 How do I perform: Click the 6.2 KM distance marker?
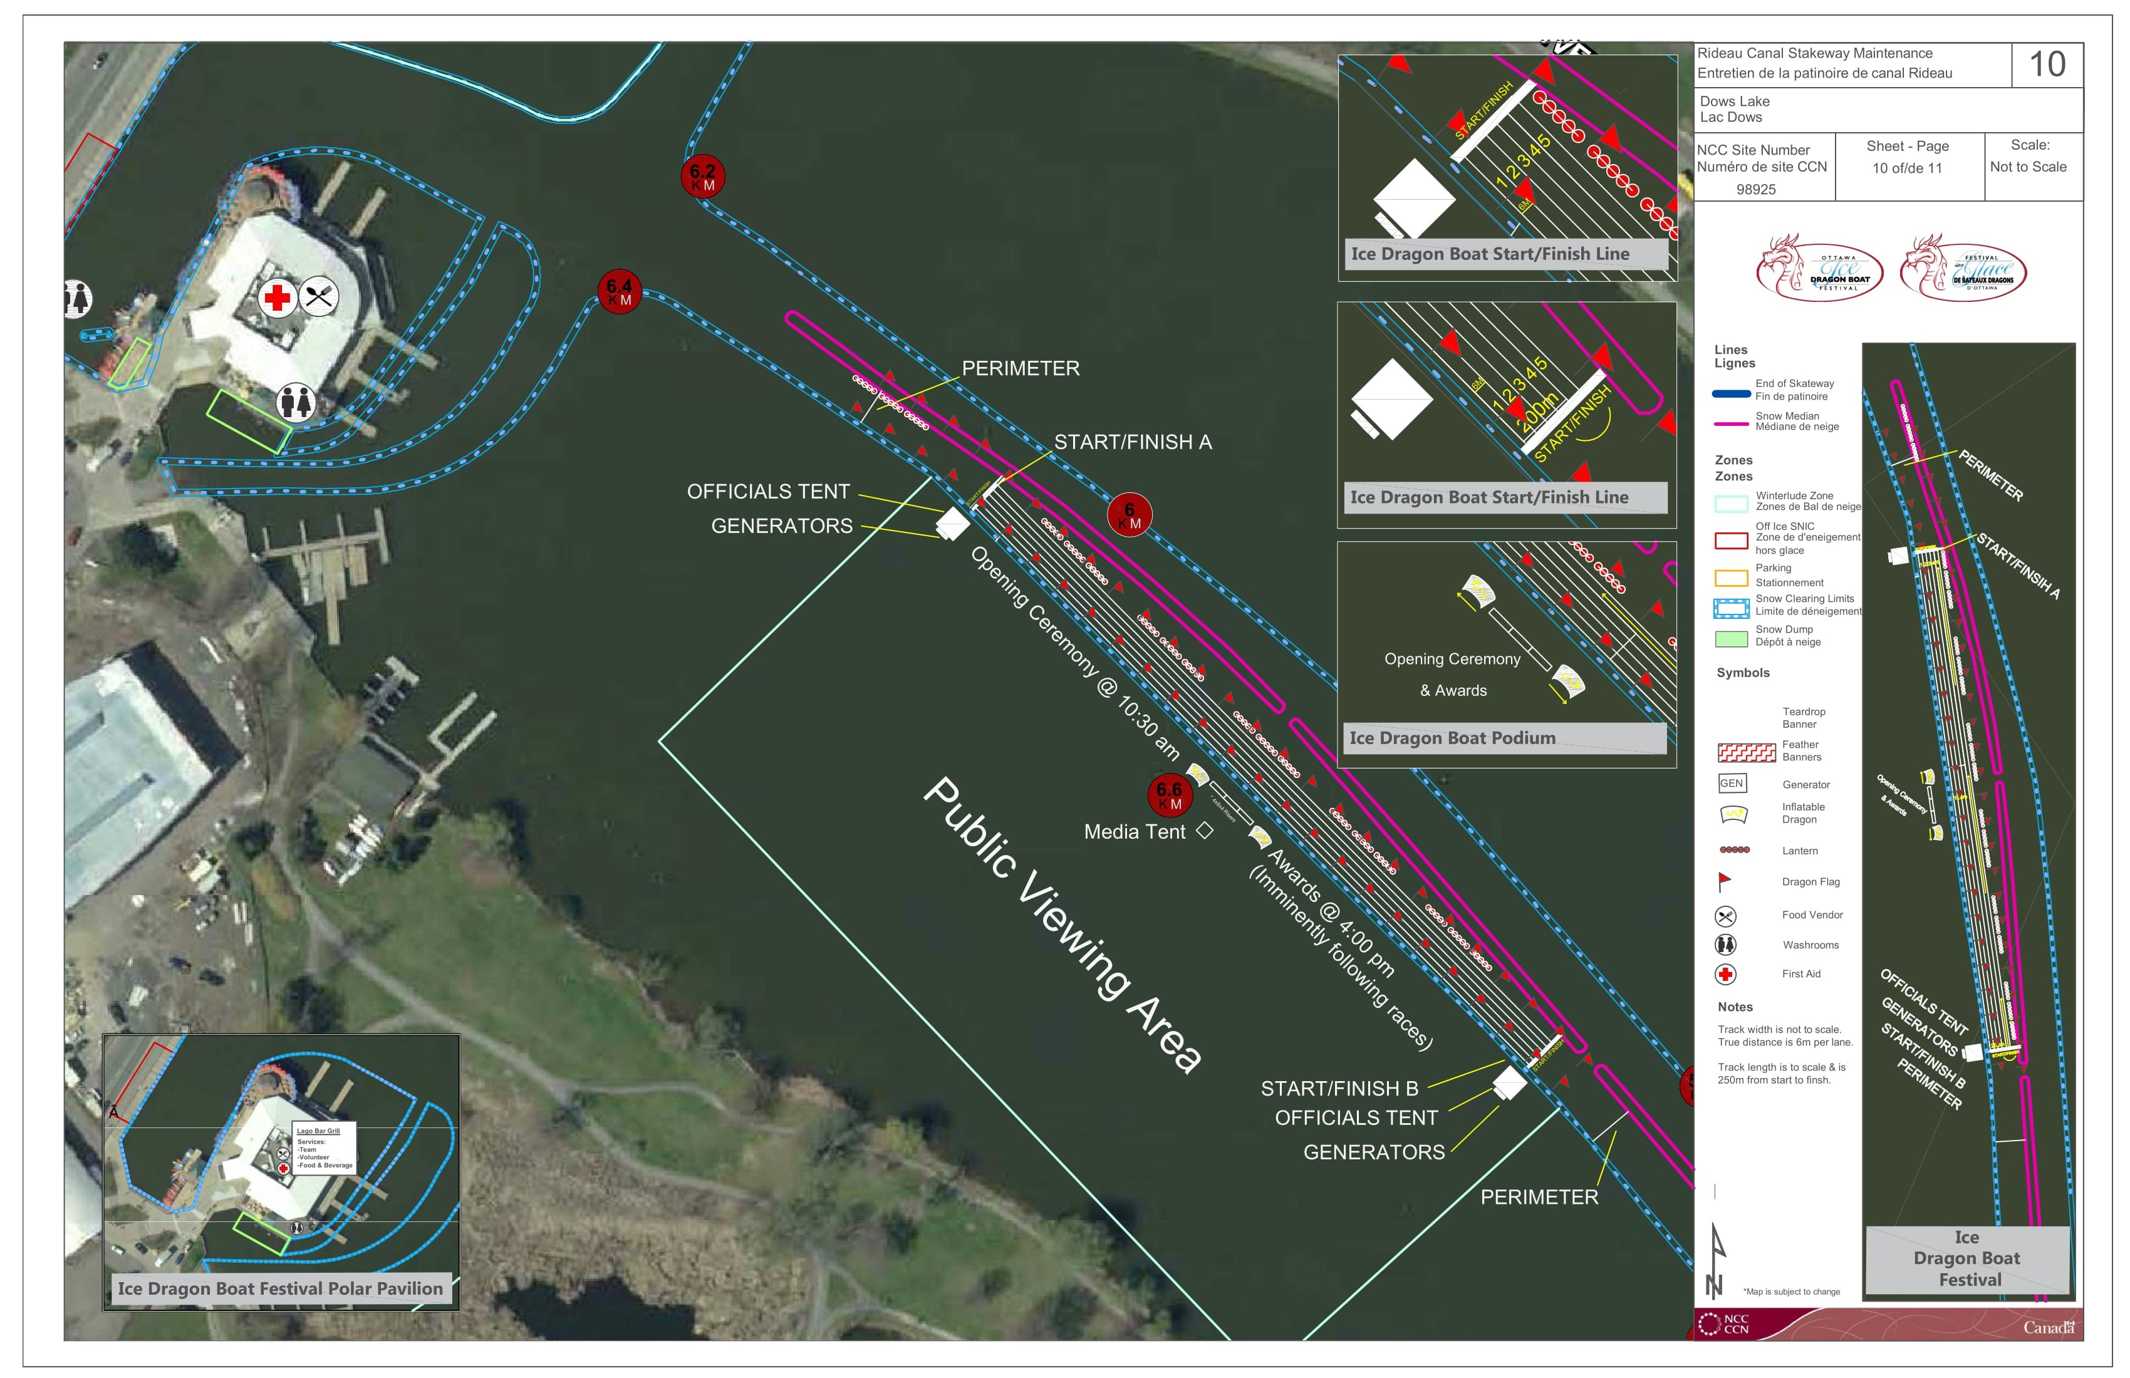tap(702, 176)
